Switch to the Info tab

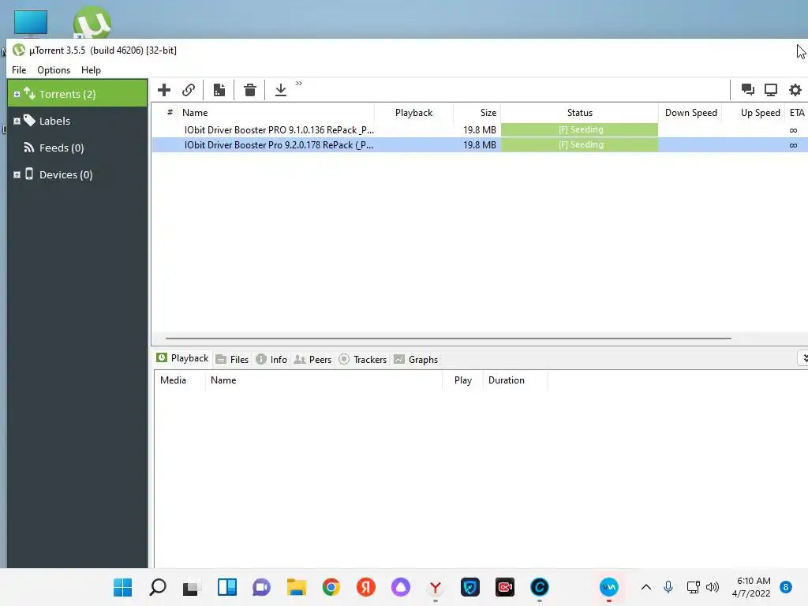[271, 359]
